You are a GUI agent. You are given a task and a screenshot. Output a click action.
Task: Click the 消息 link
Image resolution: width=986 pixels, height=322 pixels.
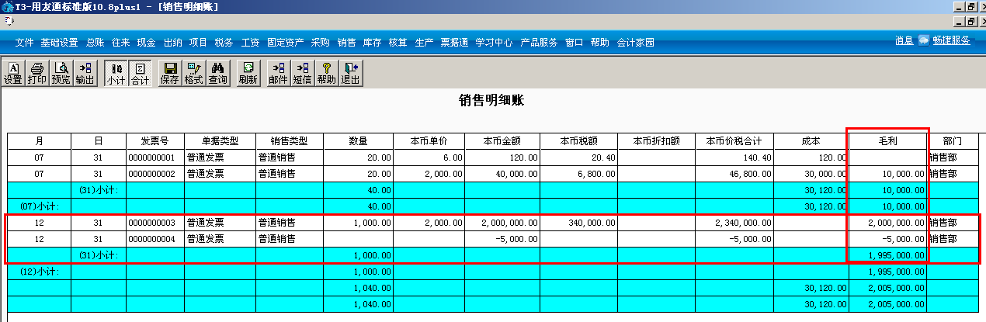[x=904, y=40]
